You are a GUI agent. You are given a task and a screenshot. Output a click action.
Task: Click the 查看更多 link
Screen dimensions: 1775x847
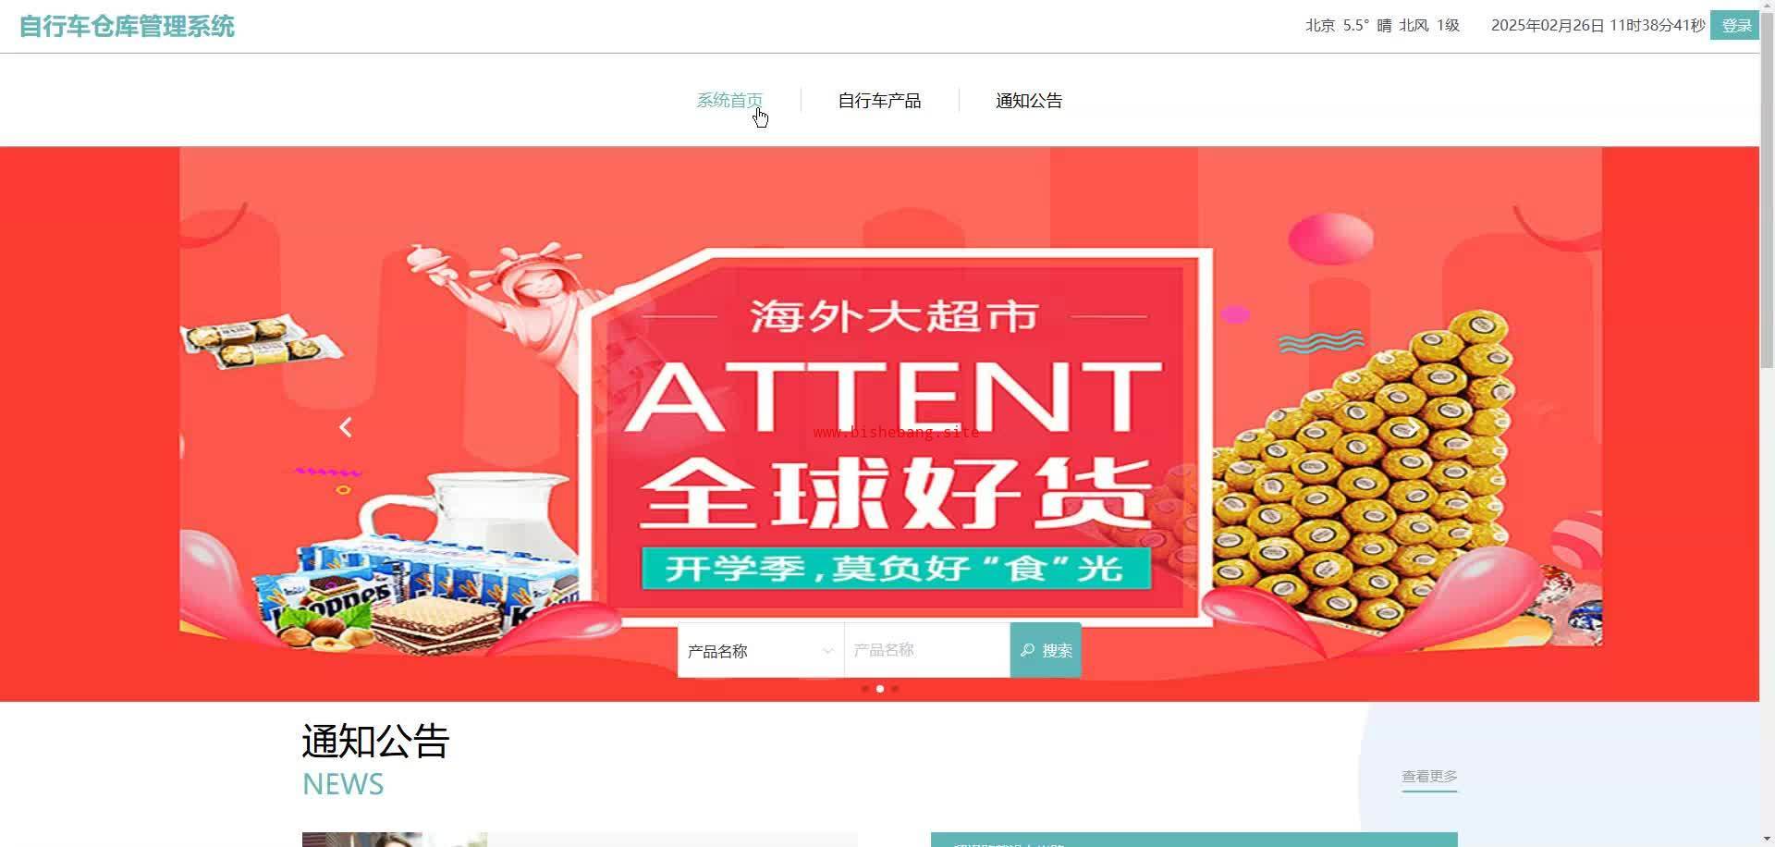1429,777
